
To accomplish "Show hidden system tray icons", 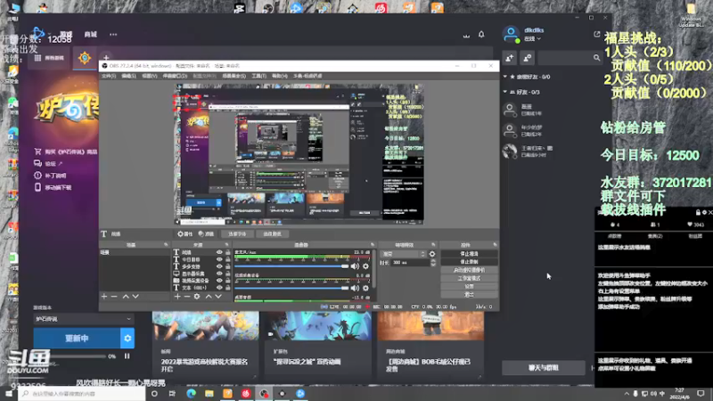I will pyautogui.click(x=627, y=393).
